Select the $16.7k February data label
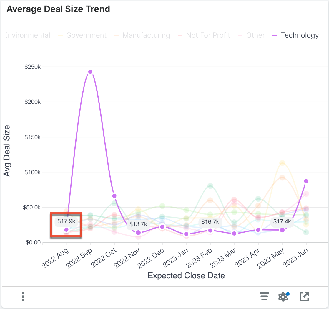Viewport: 329px width, 309px height. click(x=210, y=222)
